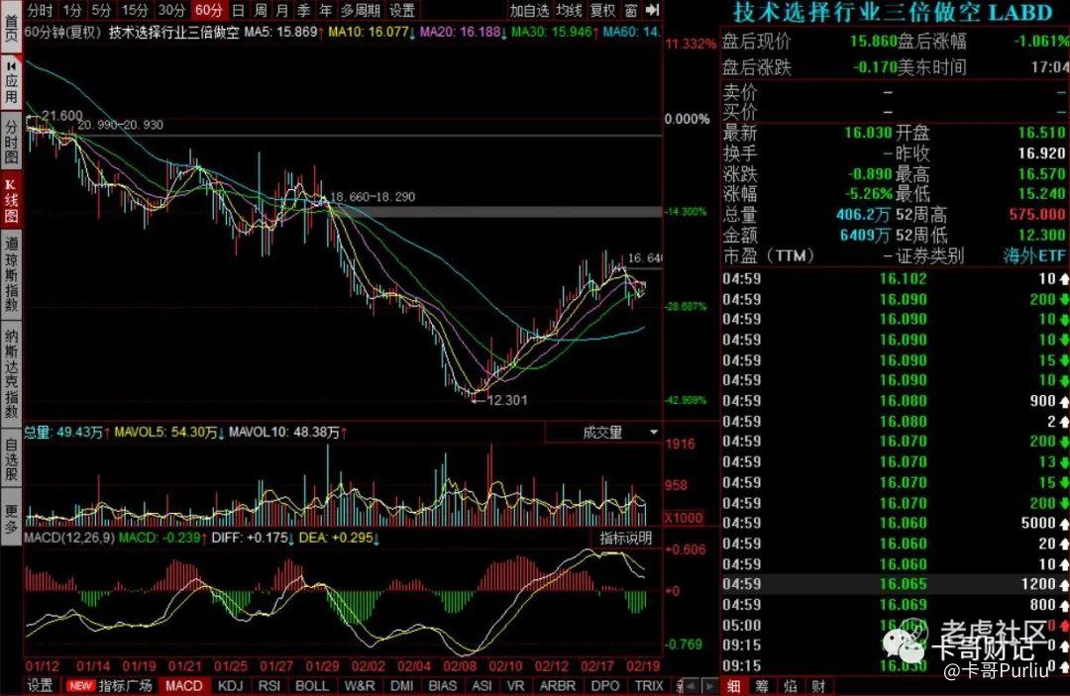Click the 01/12 date on time axis

(x=43, y=665)
